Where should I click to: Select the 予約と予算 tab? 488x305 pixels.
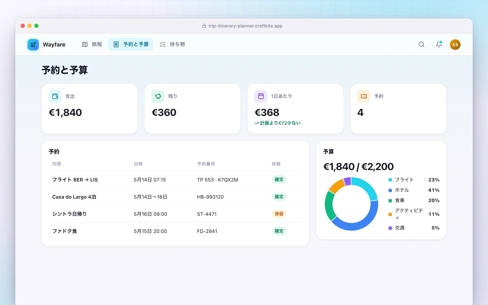[x=131, y=45]
